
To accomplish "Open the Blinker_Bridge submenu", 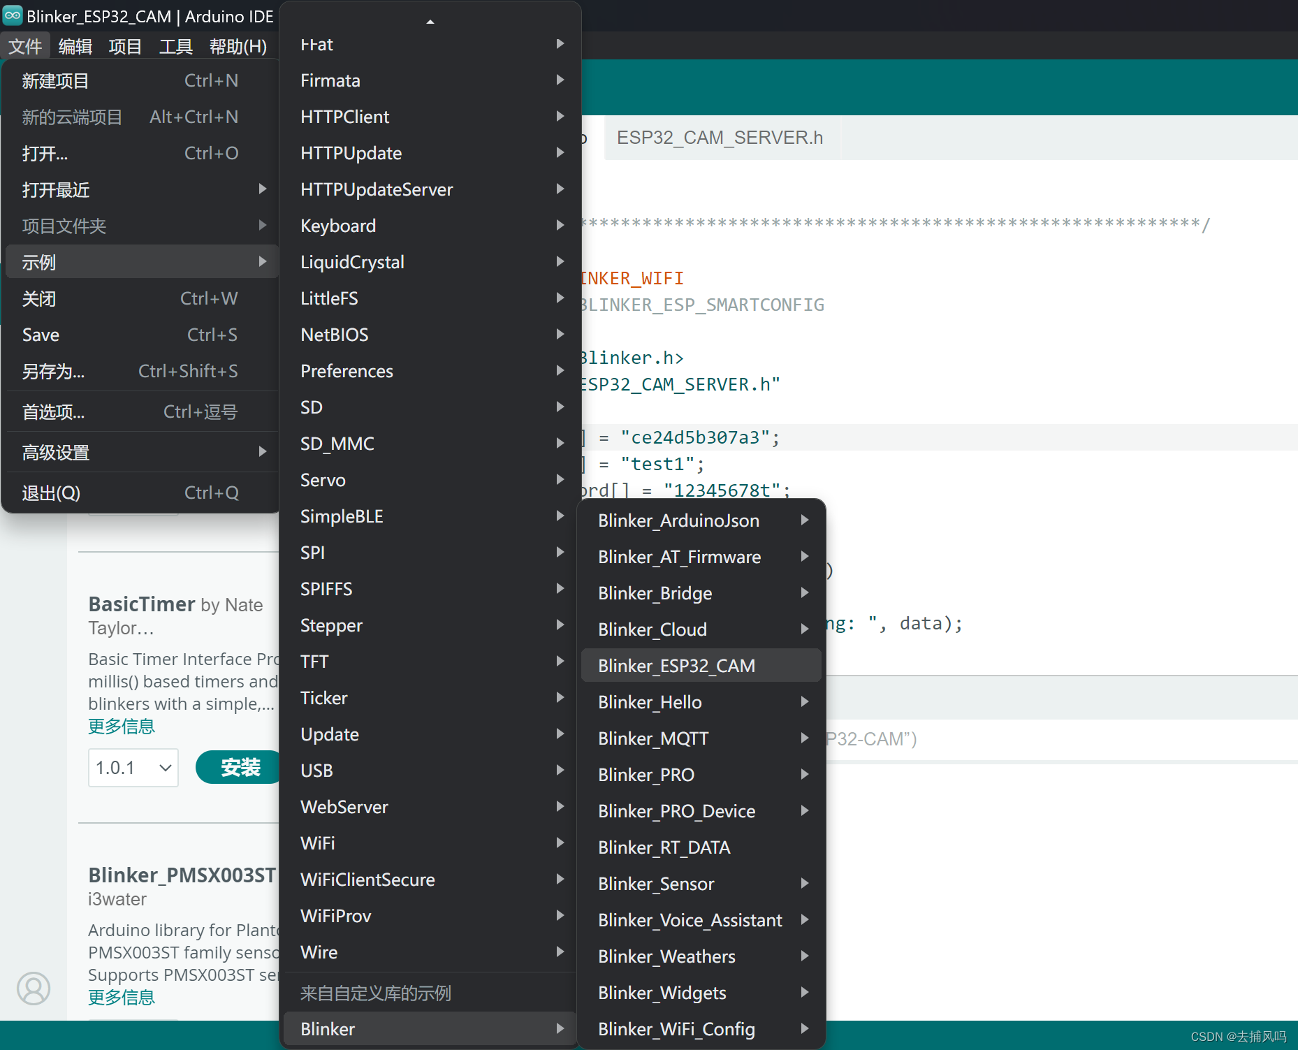I will click(x=701, y=593).
